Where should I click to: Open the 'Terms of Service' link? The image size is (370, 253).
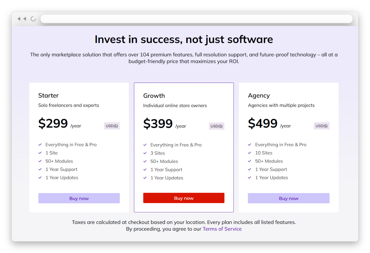click(x=222, y=229)
